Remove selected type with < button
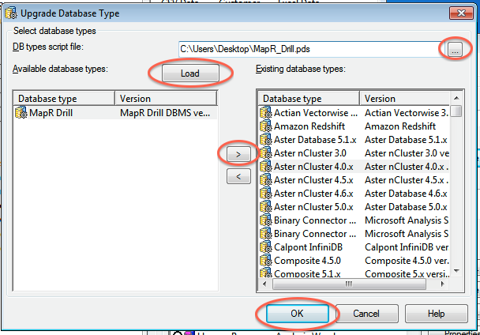Screen dimensions: 480x335 238,176
